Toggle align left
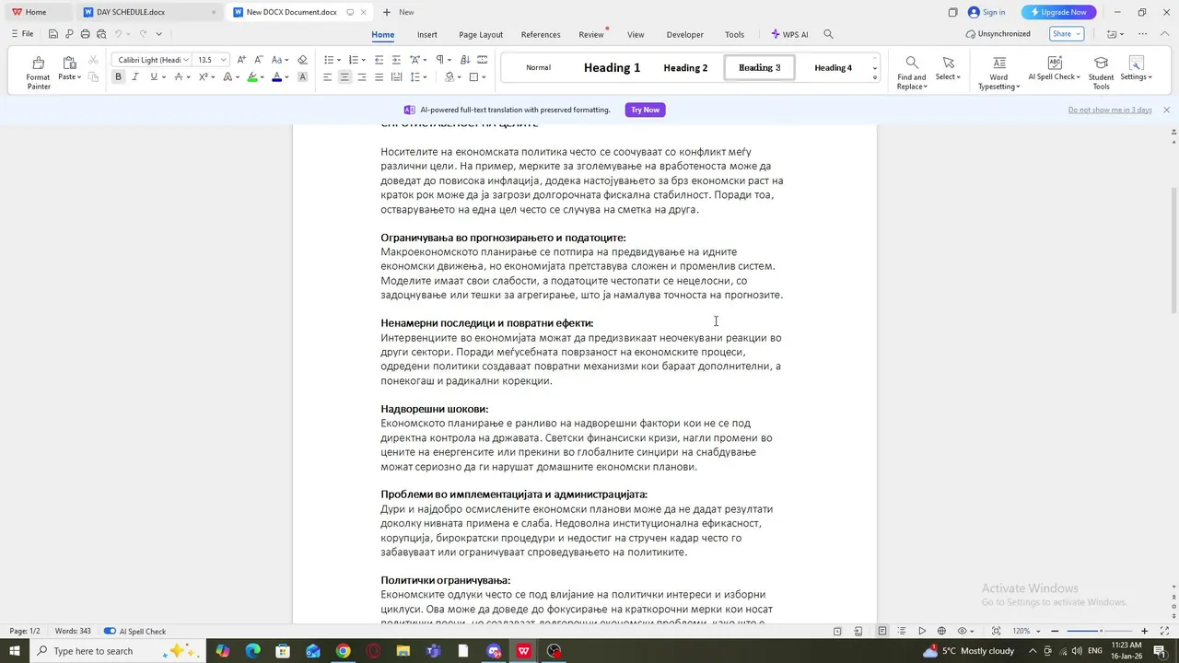The width and height of the screenshot is (1179, 663). point(327,77)
